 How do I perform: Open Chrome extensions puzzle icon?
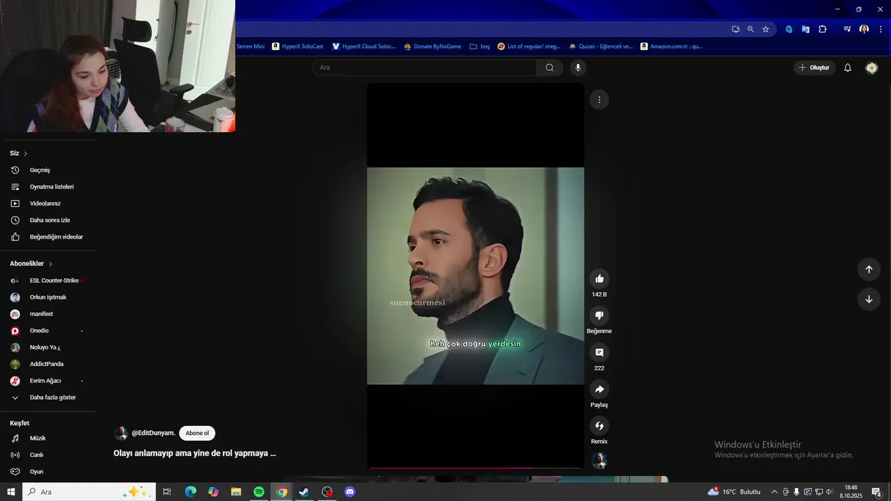(823, 29)
